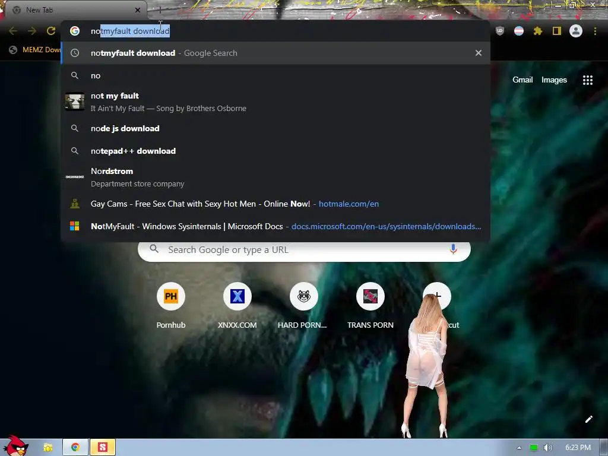Open the profile avatar menu
The image size is (608, 456).
tap(576, 31)
